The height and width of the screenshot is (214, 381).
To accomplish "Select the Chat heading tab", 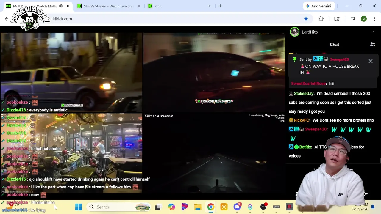I will click(x=335, y=45).
